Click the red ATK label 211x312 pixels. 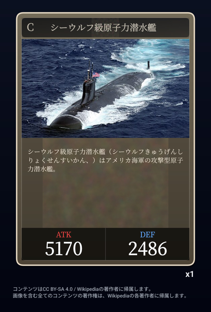click(64, 235)
